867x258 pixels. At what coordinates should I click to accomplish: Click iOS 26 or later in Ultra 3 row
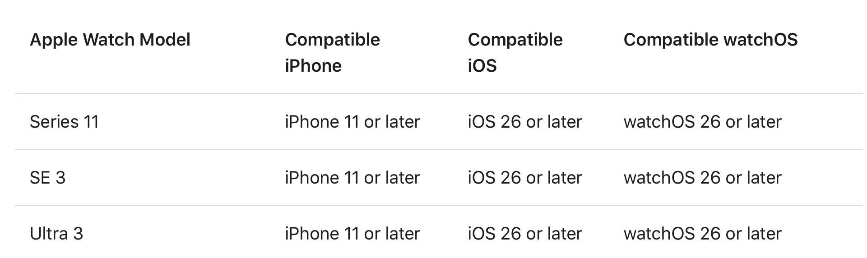(x=525, y=234)
